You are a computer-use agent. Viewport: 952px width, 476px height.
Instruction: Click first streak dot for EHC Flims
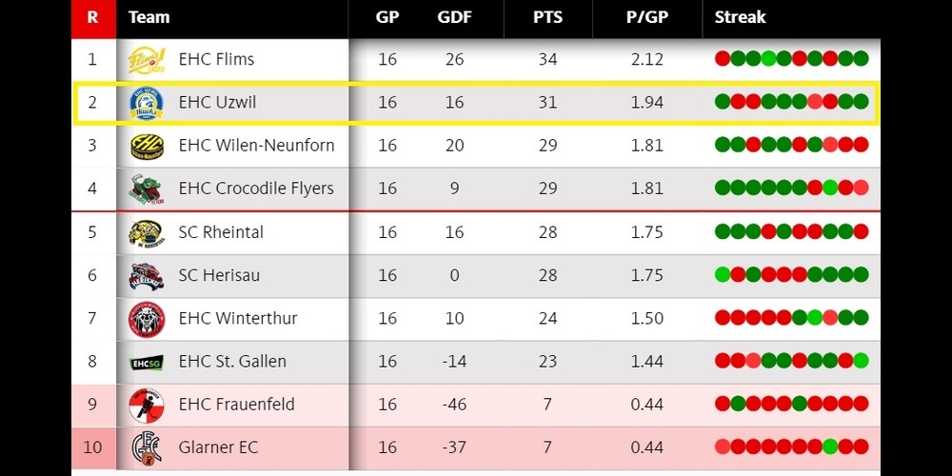pos(723,59)
